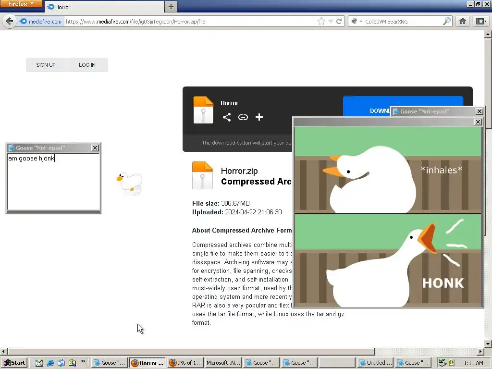Viewport: 492px width, 369px height.
Task: Click the search magnifier icon
Action: tap(446, 21)
